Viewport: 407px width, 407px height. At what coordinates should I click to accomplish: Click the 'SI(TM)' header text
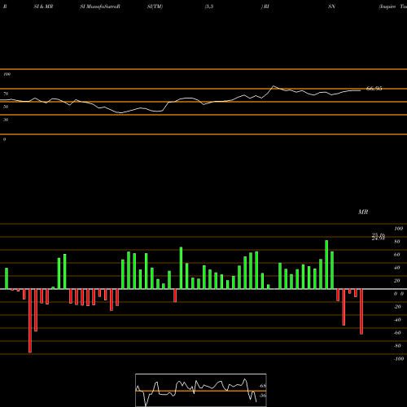(x=155, y=7)
